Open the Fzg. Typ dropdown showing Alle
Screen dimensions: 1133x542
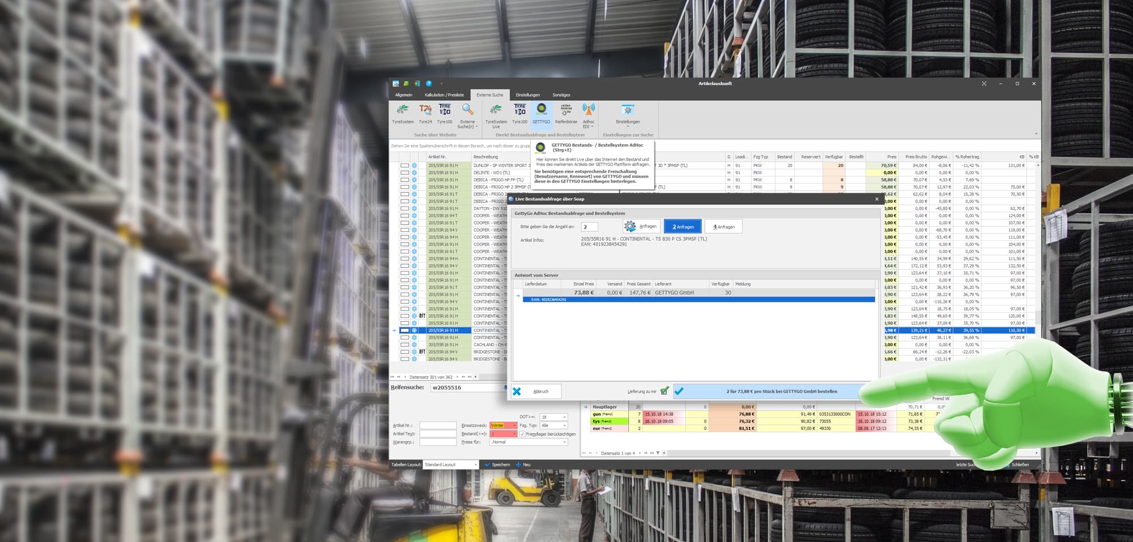[564, 425]
